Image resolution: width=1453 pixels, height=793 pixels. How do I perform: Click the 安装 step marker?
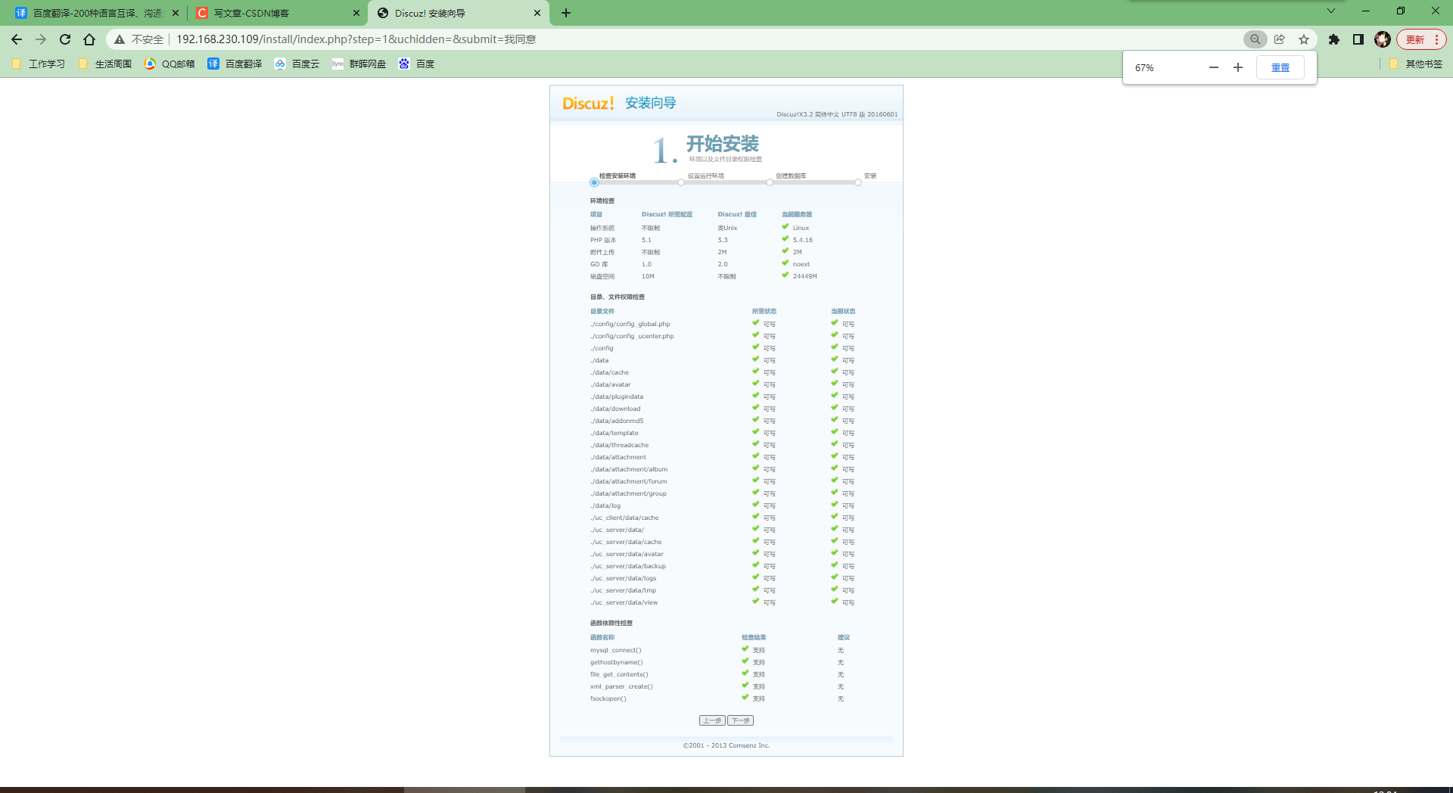pos(858,182)
